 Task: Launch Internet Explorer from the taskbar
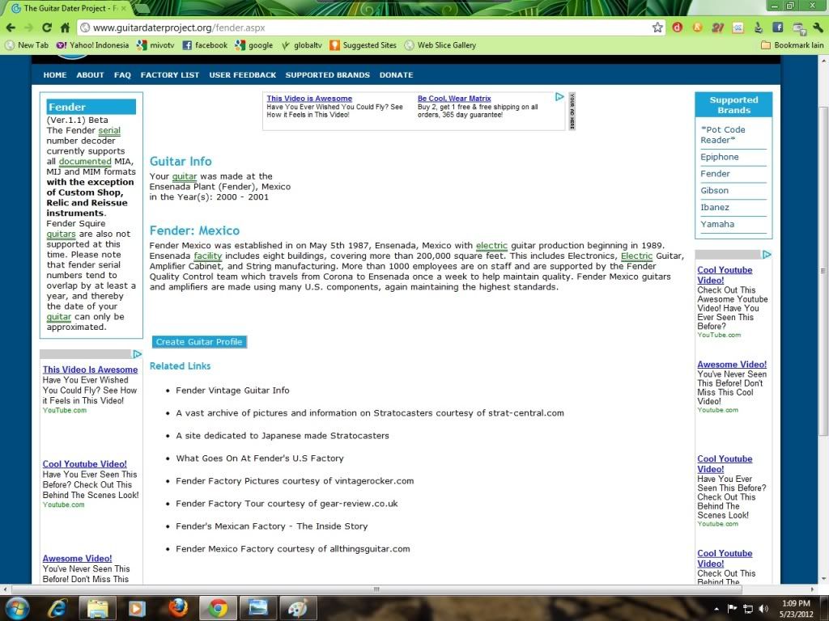click(57, 608)
